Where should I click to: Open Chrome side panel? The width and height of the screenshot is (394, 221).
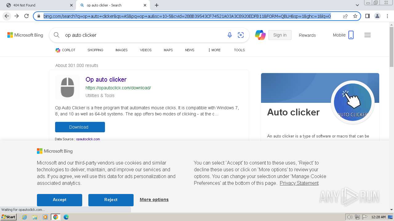367,16
